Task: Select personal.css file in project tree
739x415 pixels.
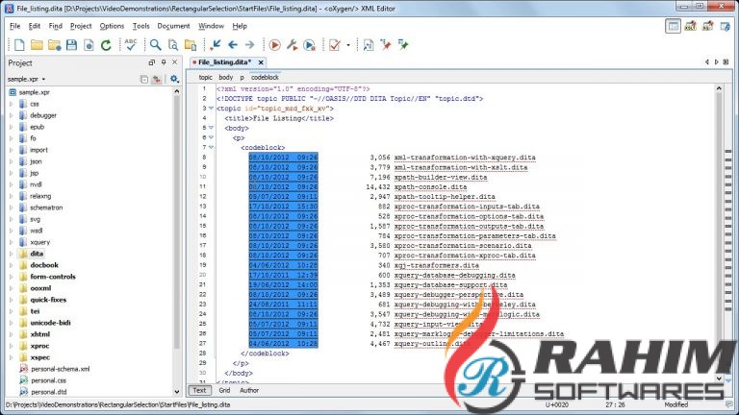Action: pyautogui.click(x=48, y=380)
